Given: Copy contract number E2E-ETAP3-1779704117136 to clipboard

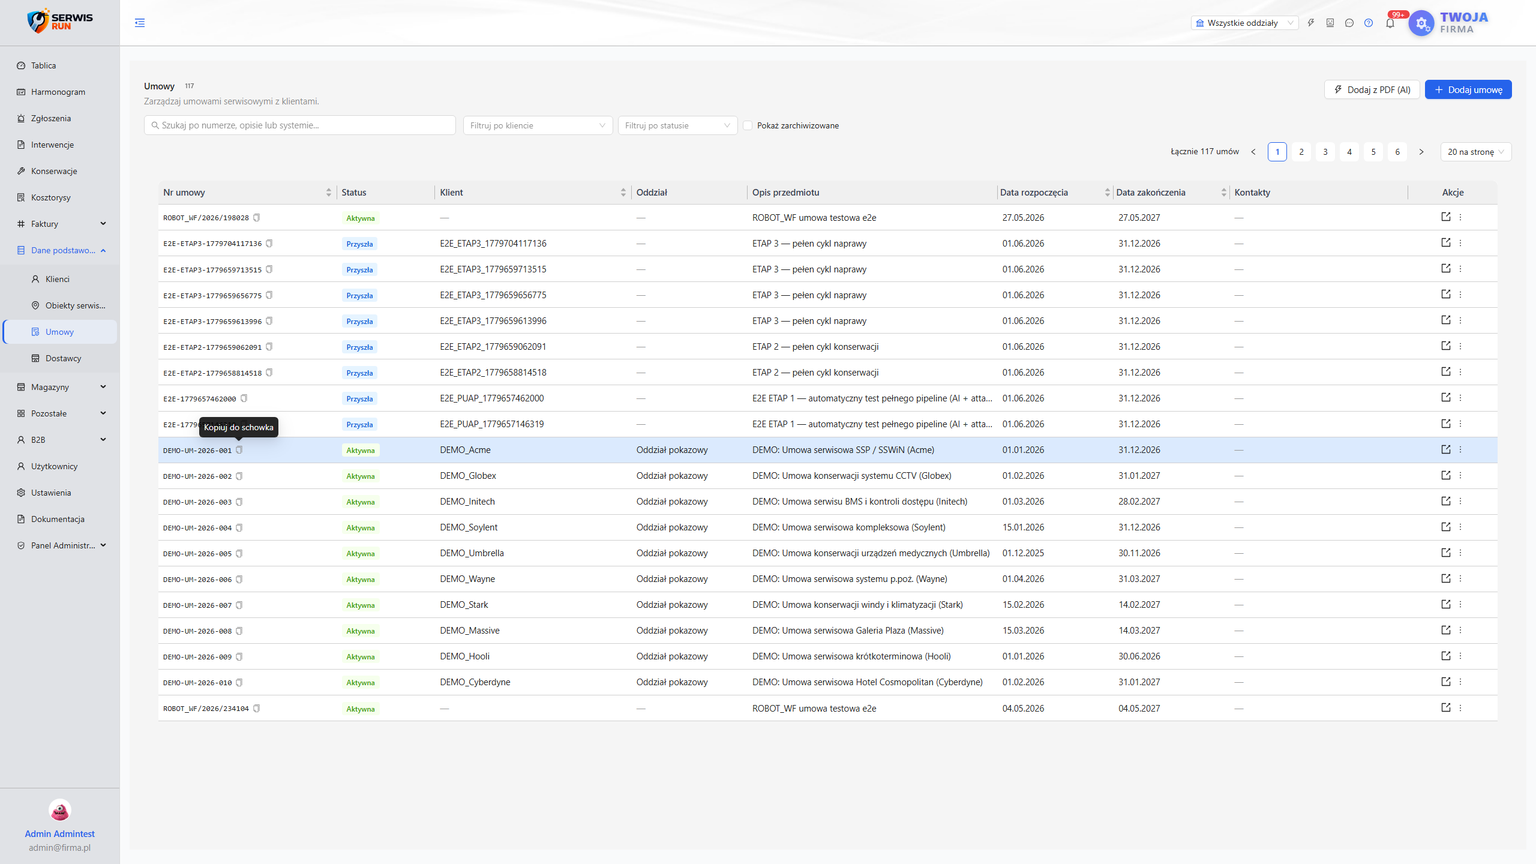Looking at the screenshot, I should 269,244.
